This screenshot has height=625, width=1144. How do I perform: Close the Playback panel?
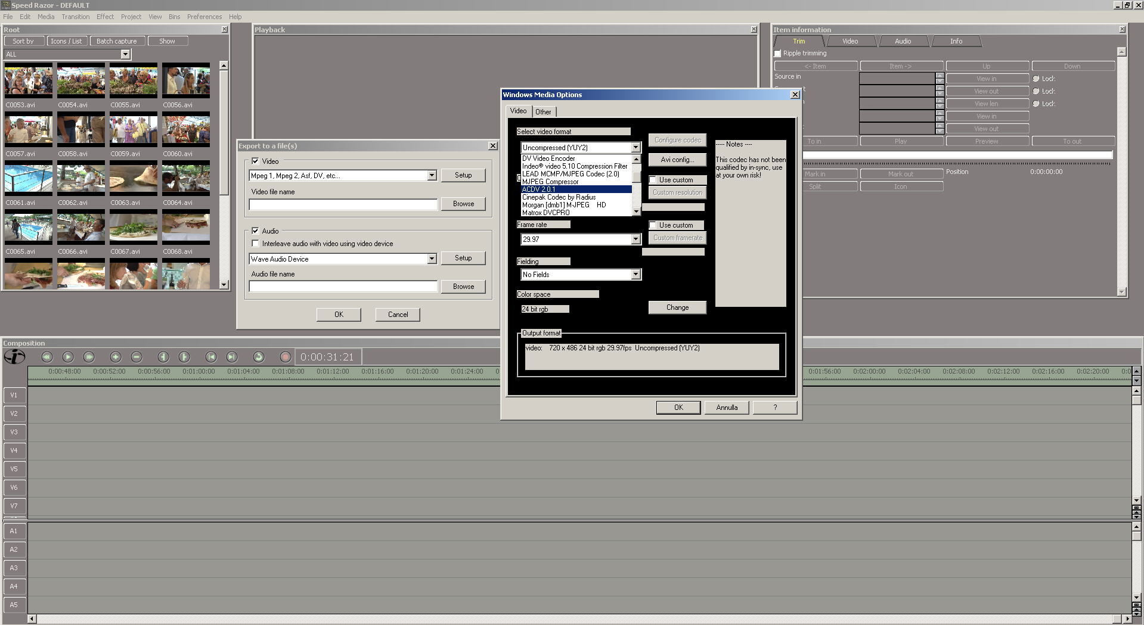pos(754,29)
